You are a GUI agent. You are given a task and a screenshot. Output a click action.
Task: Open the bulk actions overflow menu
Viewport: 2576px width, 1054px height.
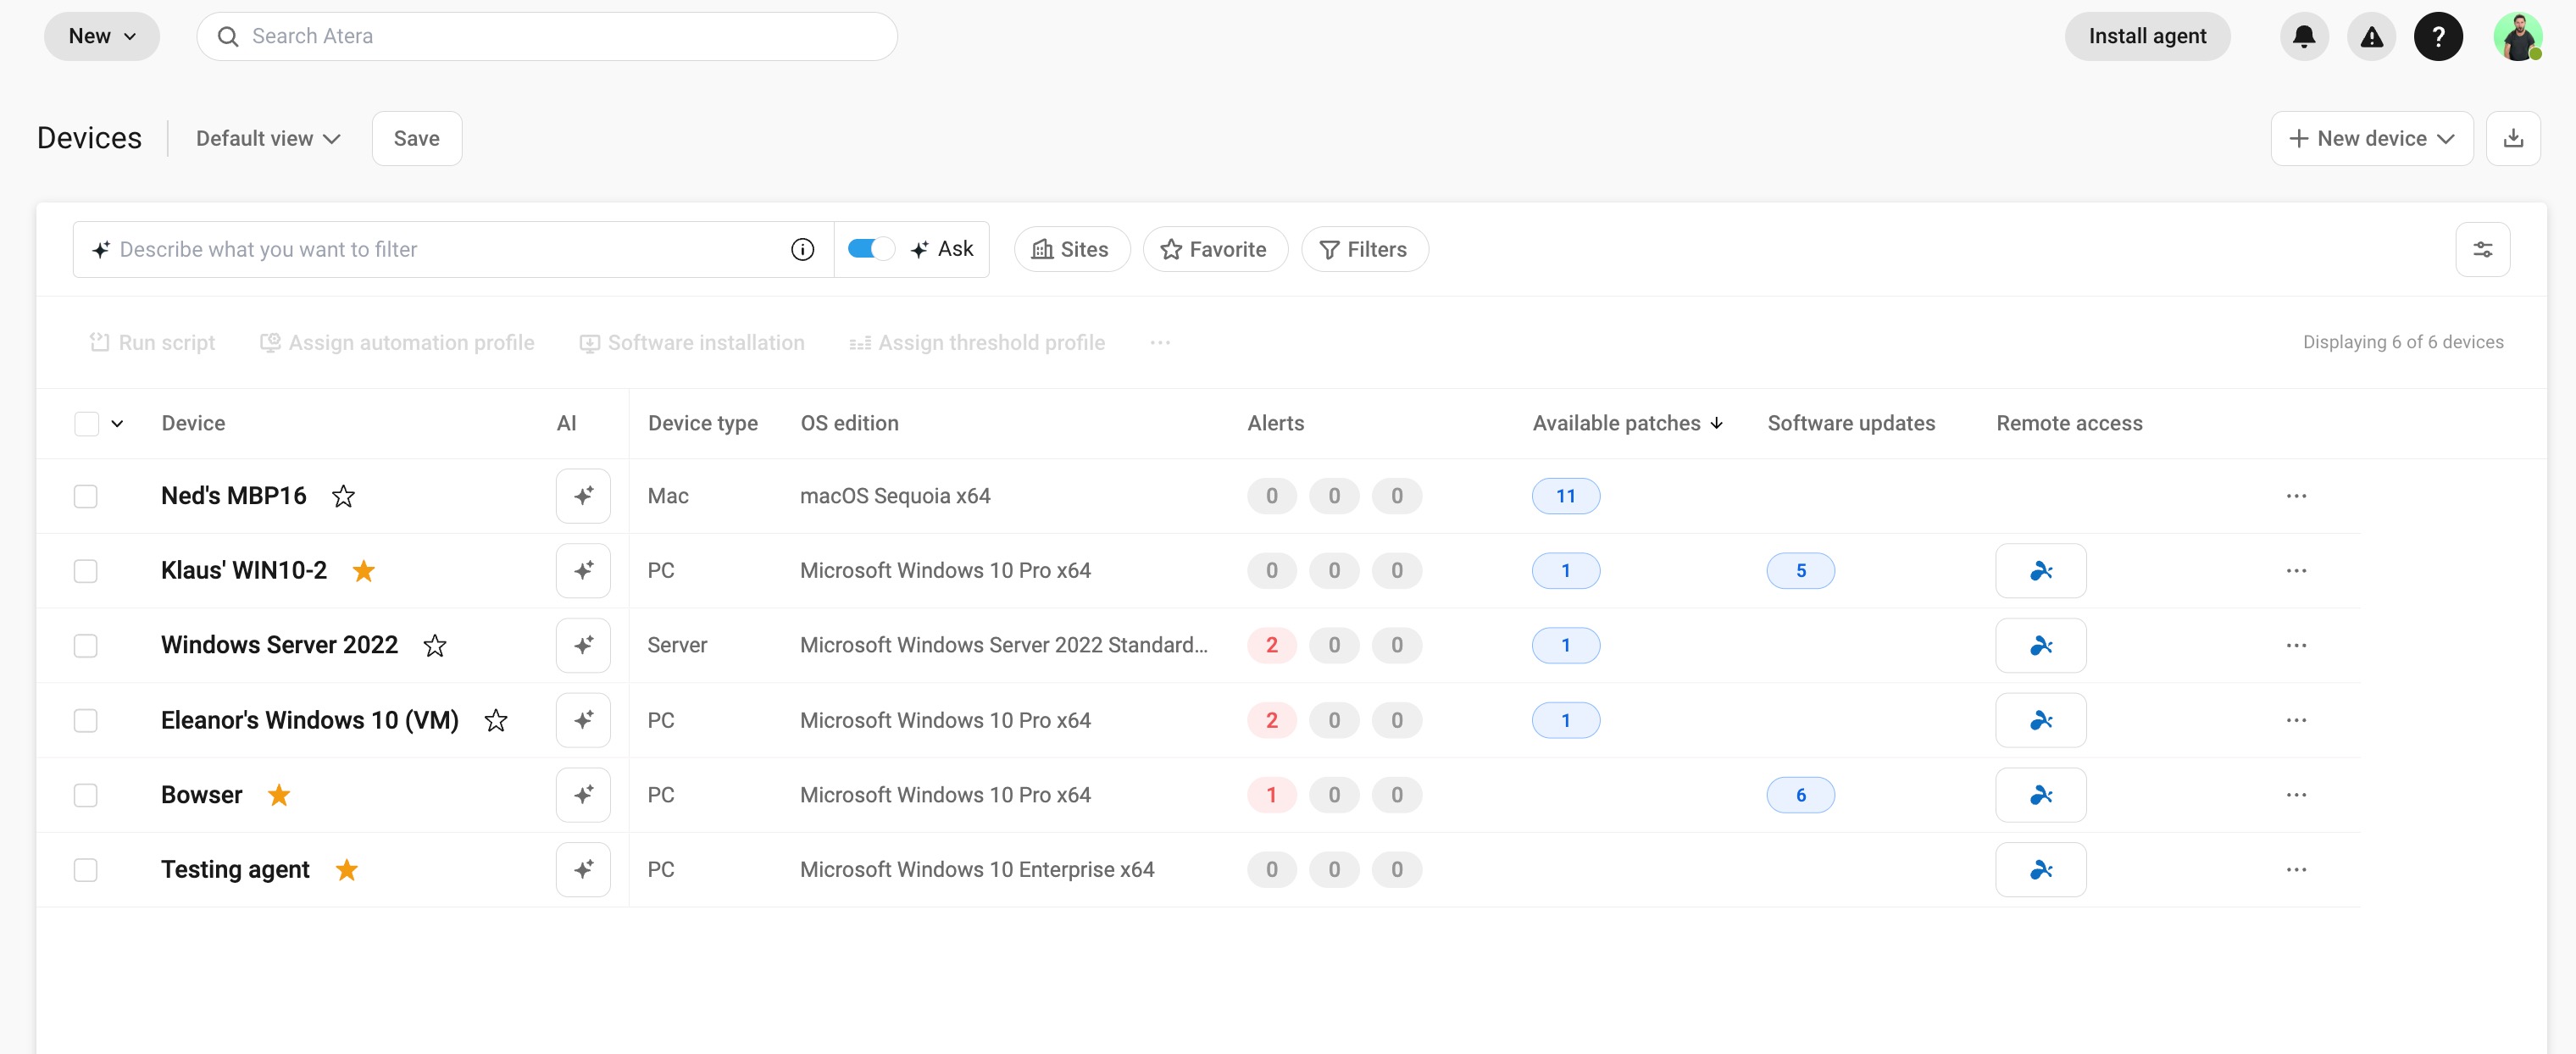[1160, 343]
